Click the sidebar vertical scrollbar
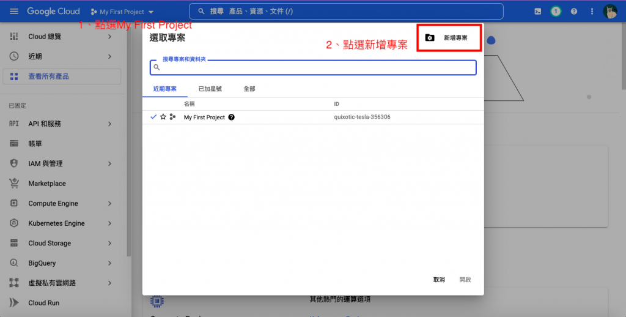The width and height of the screenshot is (626, 317). click(129, 139)
